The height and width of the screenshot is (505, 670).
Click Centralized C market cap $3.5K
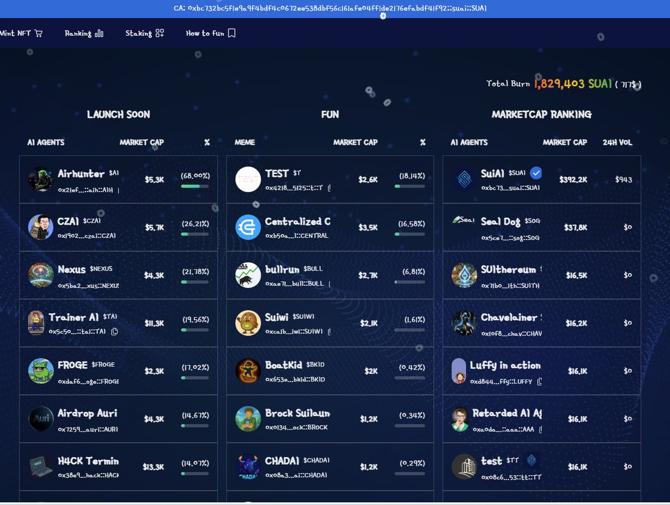pos(368,227)
